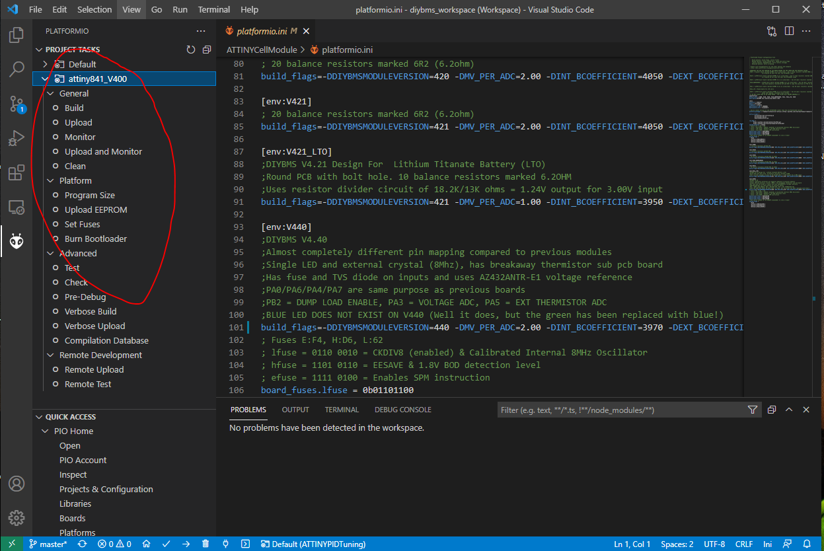Select the master* git branch indicator
The height and width of the screenshot is (551, 824).
pyautogui.click(x=48, y=544)
